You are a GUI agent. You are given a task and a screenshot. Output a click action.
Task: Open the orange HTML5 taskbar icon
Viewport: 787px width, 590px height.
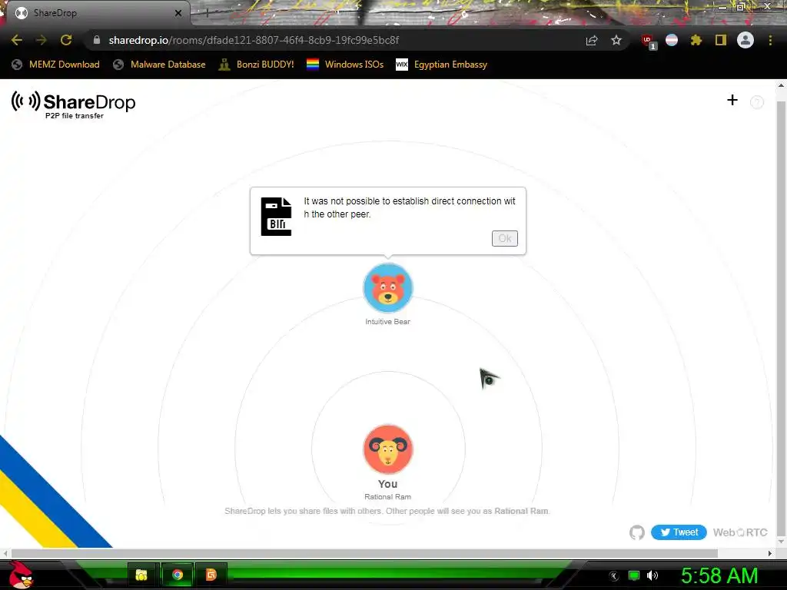pyautogui.click(x=211, y=575)
